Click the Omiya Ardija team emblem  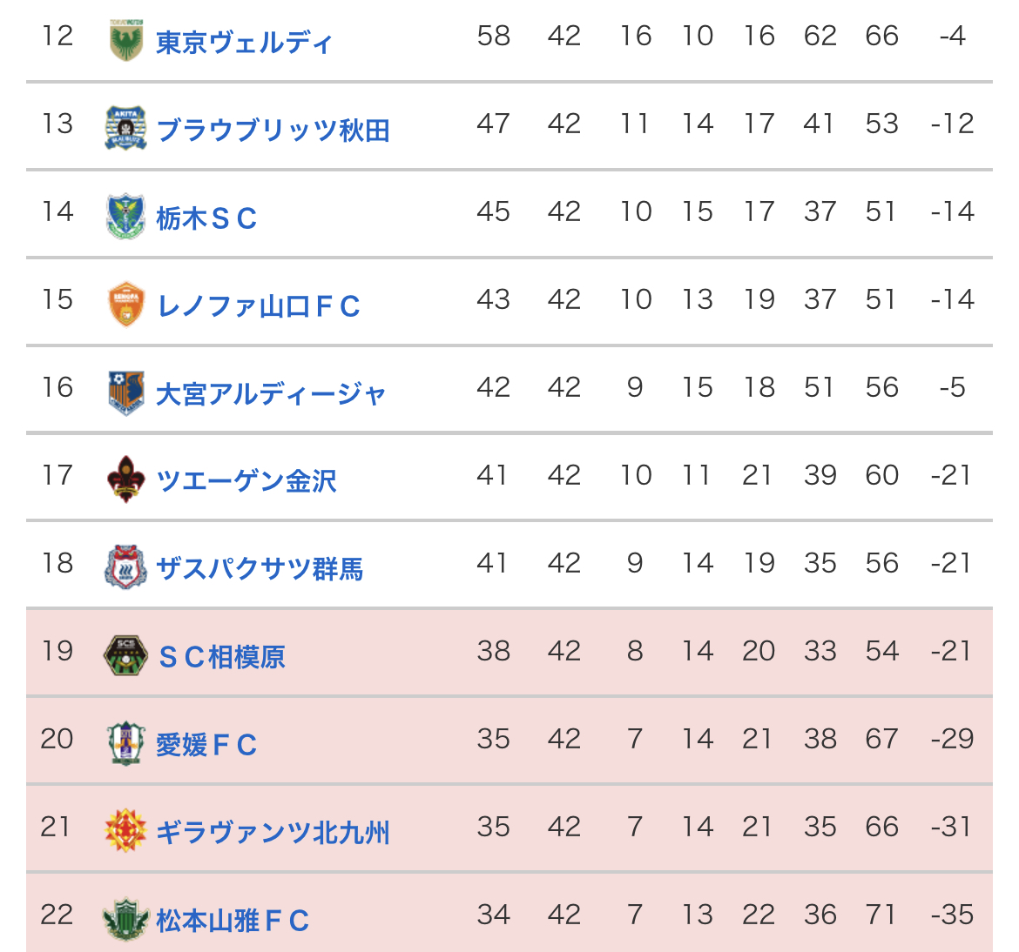tap(126, 392)
